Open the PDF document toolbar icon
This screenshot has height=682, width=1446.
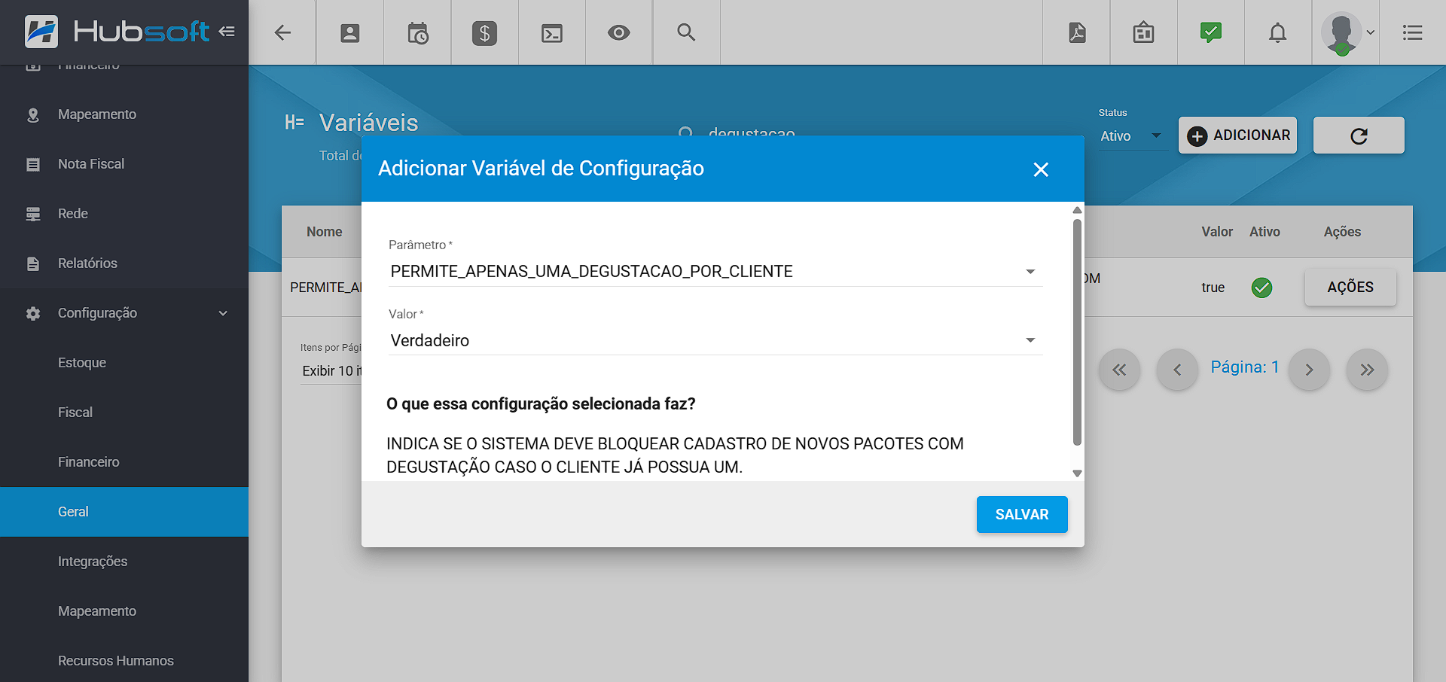point(1077,32)
